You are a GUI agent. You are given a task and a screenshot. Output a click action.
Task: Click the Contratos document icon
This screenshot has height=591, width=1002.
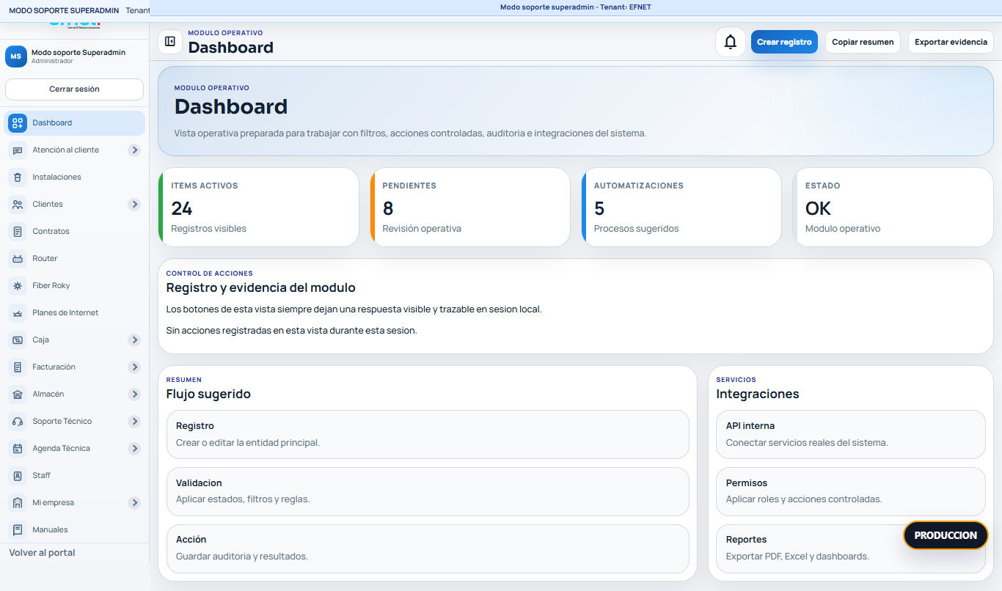[18, 231]
